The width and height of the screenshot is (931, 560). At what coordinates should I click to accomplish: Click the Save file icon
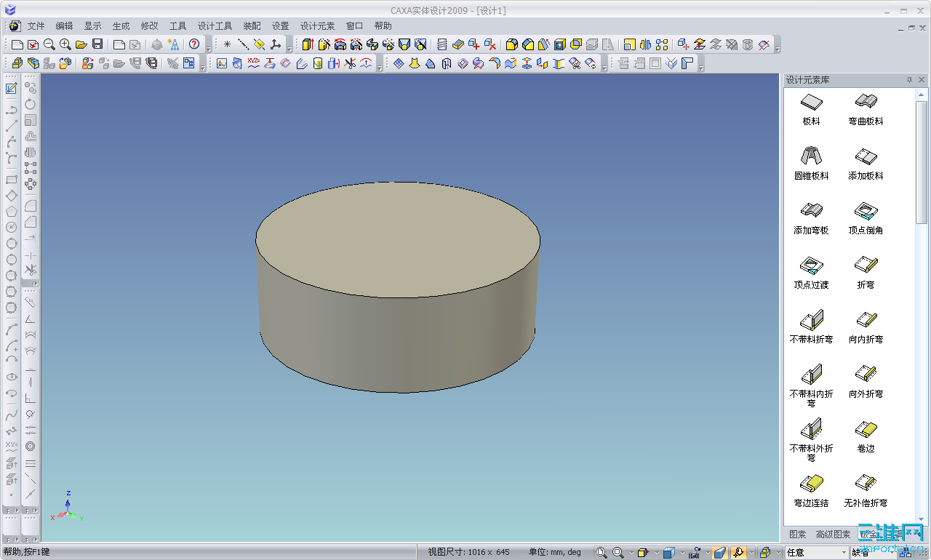97,44
